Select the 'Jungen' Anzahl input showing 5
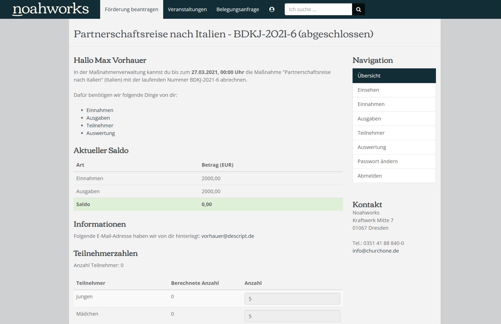 coord(292,299)
